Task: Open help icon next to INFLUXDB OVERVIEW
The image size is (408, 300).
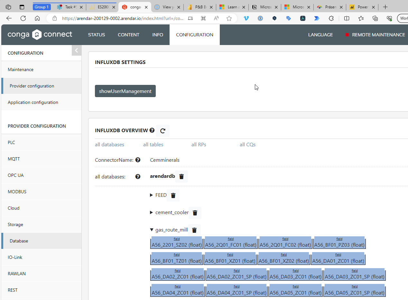Action: pos(152,130)
